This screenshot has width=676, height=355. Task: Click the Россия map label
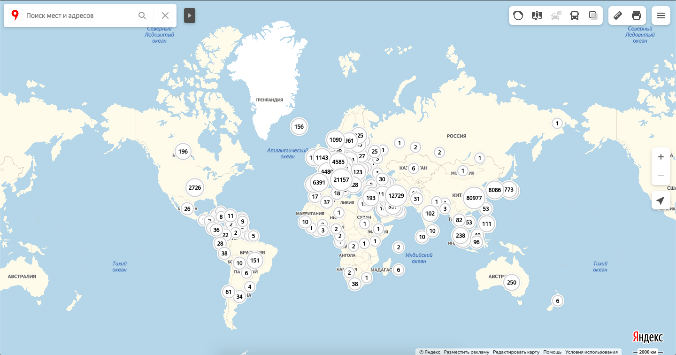pos(456,136)
